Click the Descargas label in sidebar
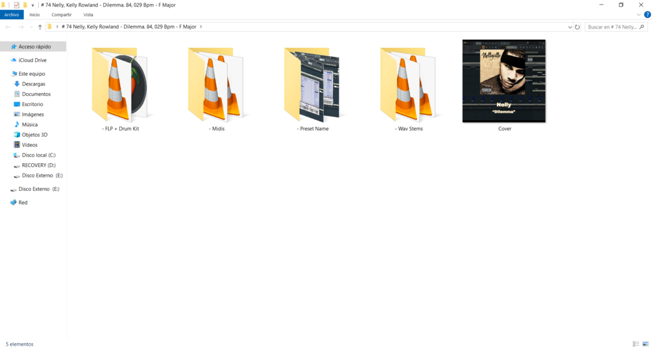The width and height of the screenshot is (652, 349). [34, 84]
